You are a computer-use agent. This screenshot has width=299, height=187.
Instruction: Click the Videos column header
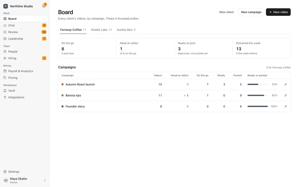coord(158,75)
